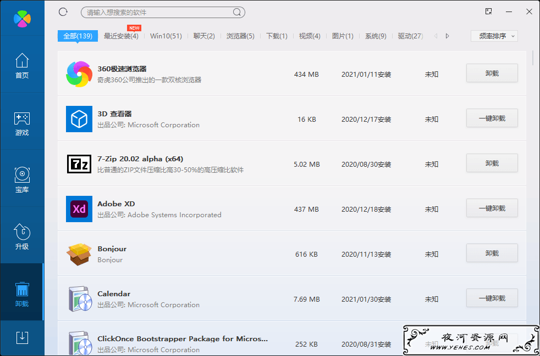Open the 下载(1) category tab

tap(277, 36)
